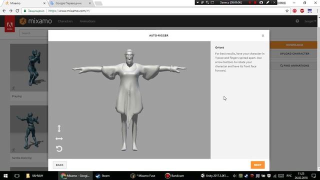Click the BACK button in the Auto-Rigger

pos(59,165)
